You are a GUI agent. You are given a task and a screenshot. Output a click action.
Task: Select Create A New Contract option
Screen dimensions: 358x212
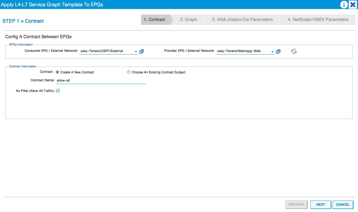coord(57,72)
